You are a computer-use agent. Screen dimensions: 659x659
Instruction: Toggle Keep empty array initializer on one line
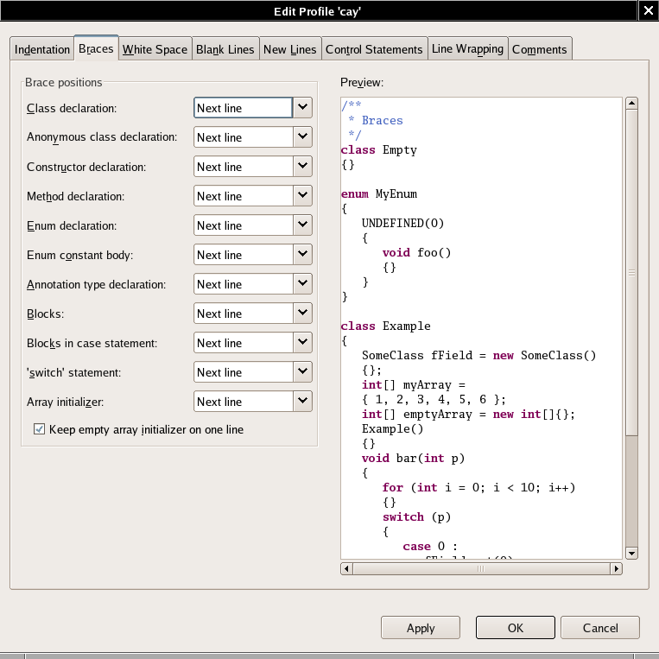(39, 429)
